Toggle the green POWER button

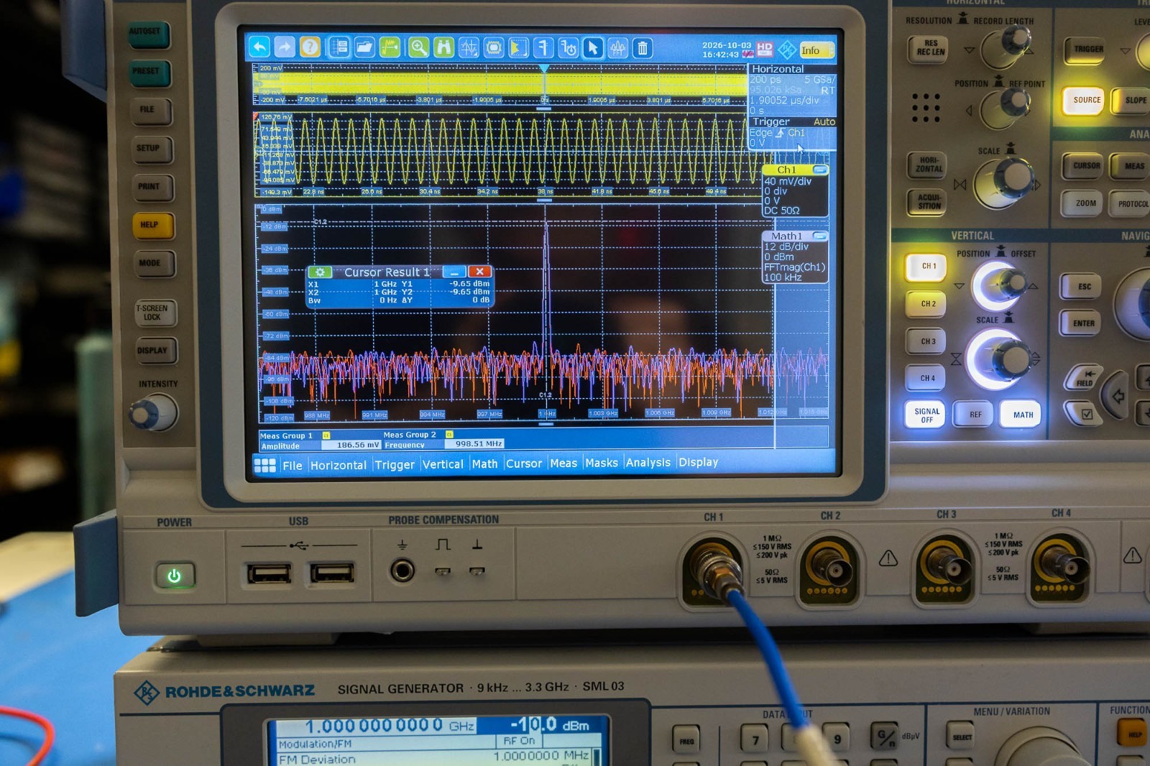coord(175,576)
